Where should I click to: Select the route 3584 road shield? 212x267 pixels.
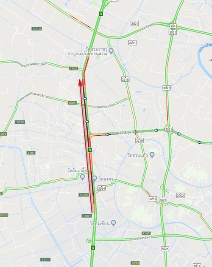pos(101,188)
